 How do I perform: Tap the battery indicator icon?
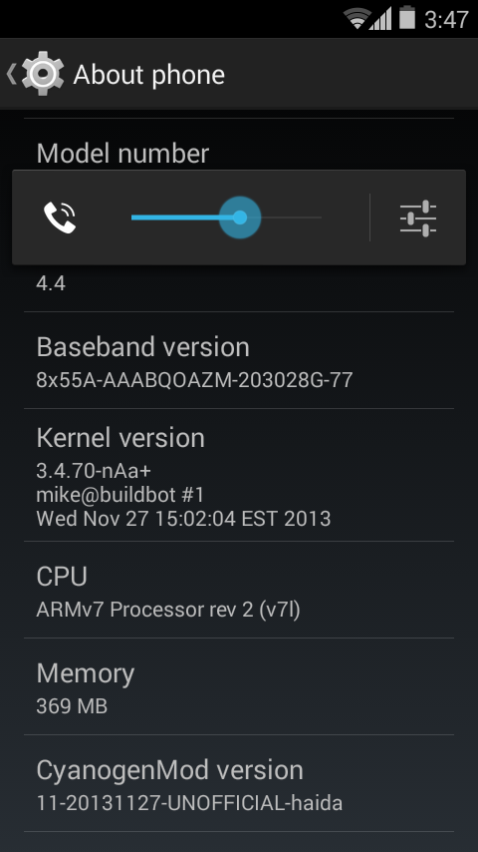pos(407,18)
